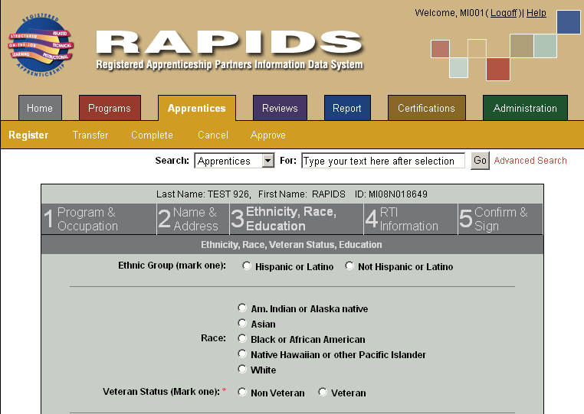The width and height of the screenshot is (584, 414).
Task: Select the Register submenu item
Action: click(x=28, y=135)
